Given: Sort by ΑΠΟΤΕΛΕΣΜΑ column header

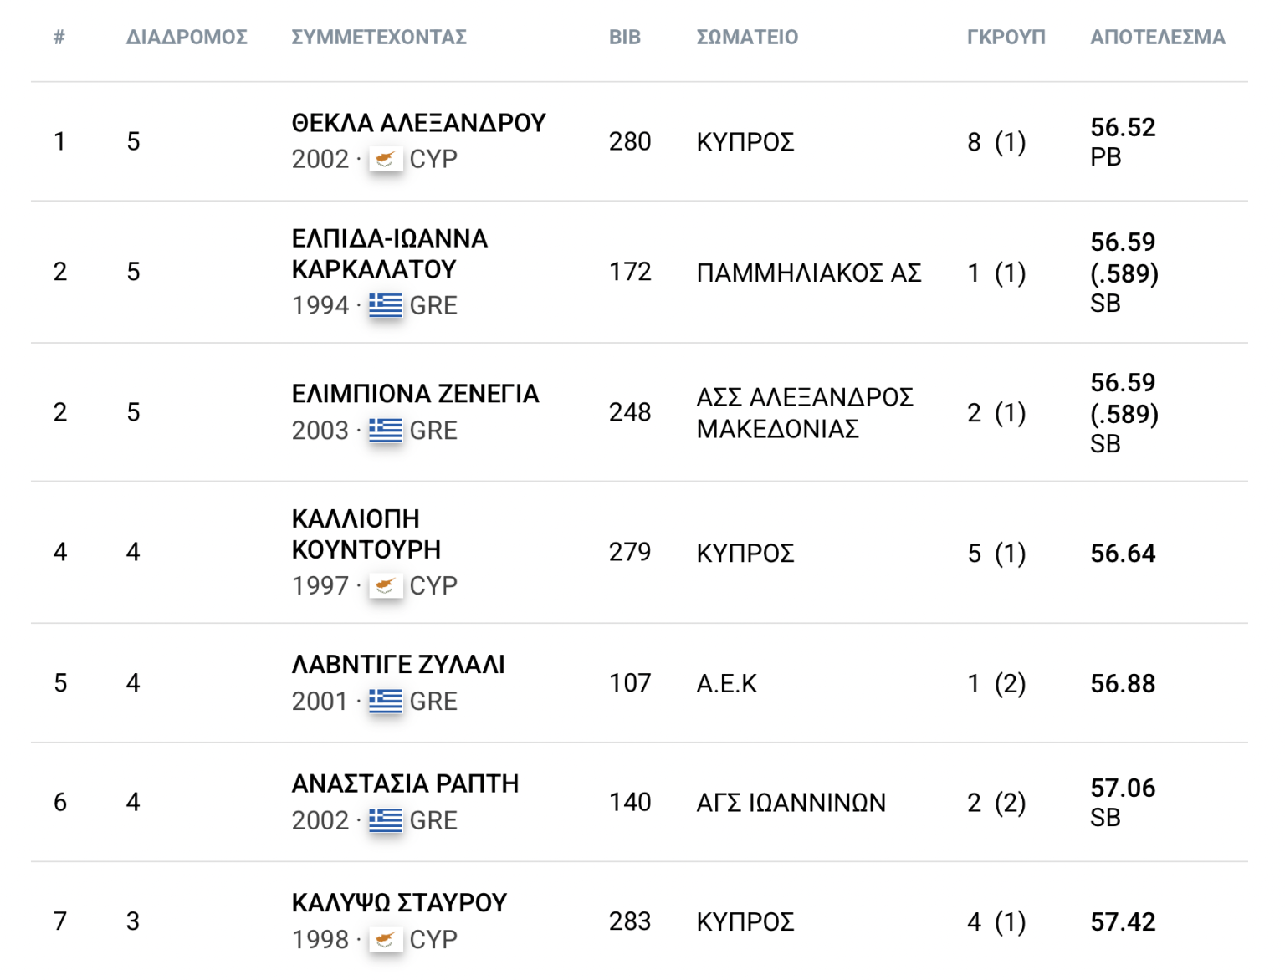Looking at the screenshot, I should click(1158, 37).
